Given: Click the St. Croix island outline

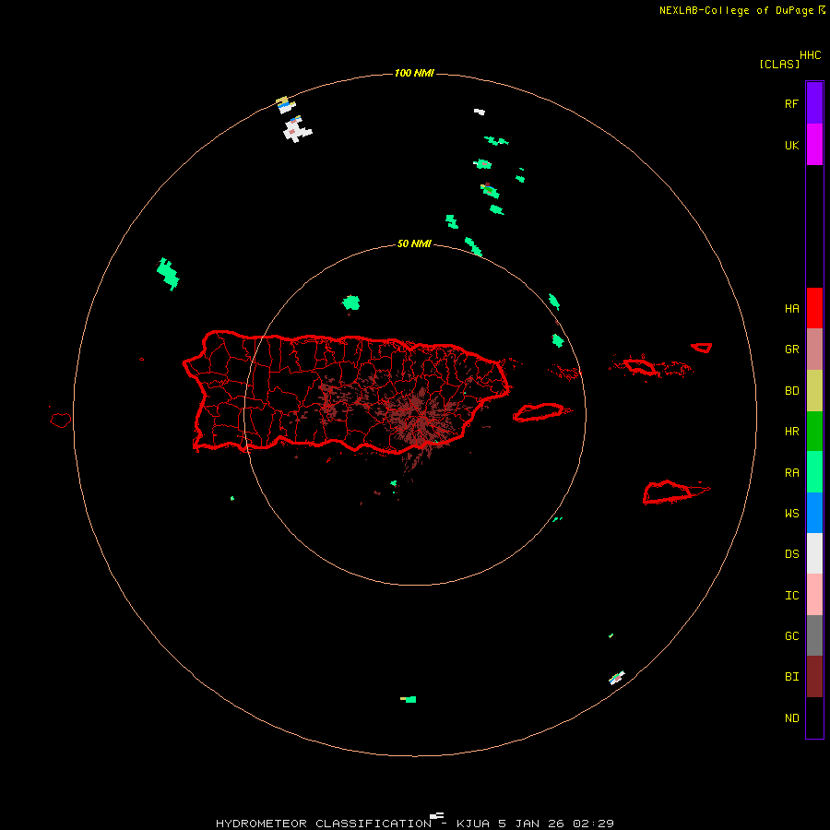Looking at the screenshot, I should click(668, 492).
